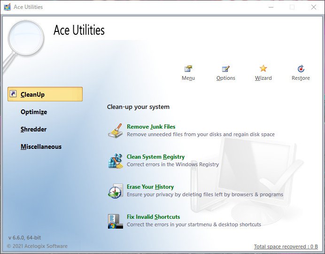The image size is (325, 254).
Task: Select the CleanUp category
Action: [x=45, y=94]
